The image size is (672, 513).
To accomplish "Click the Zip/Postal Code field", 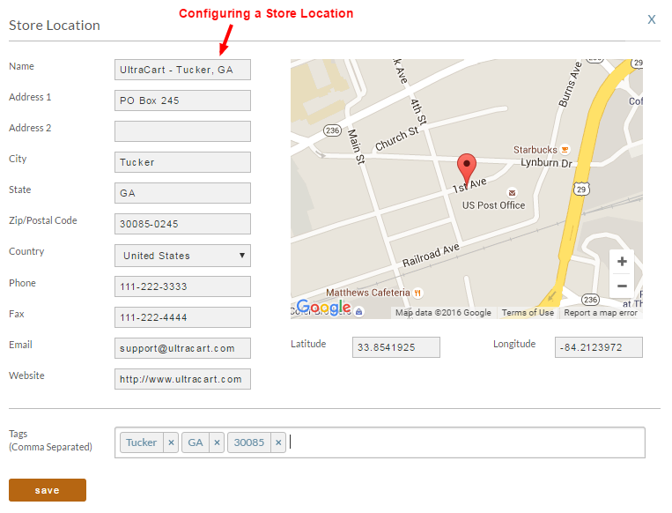I will coord(182,224).
